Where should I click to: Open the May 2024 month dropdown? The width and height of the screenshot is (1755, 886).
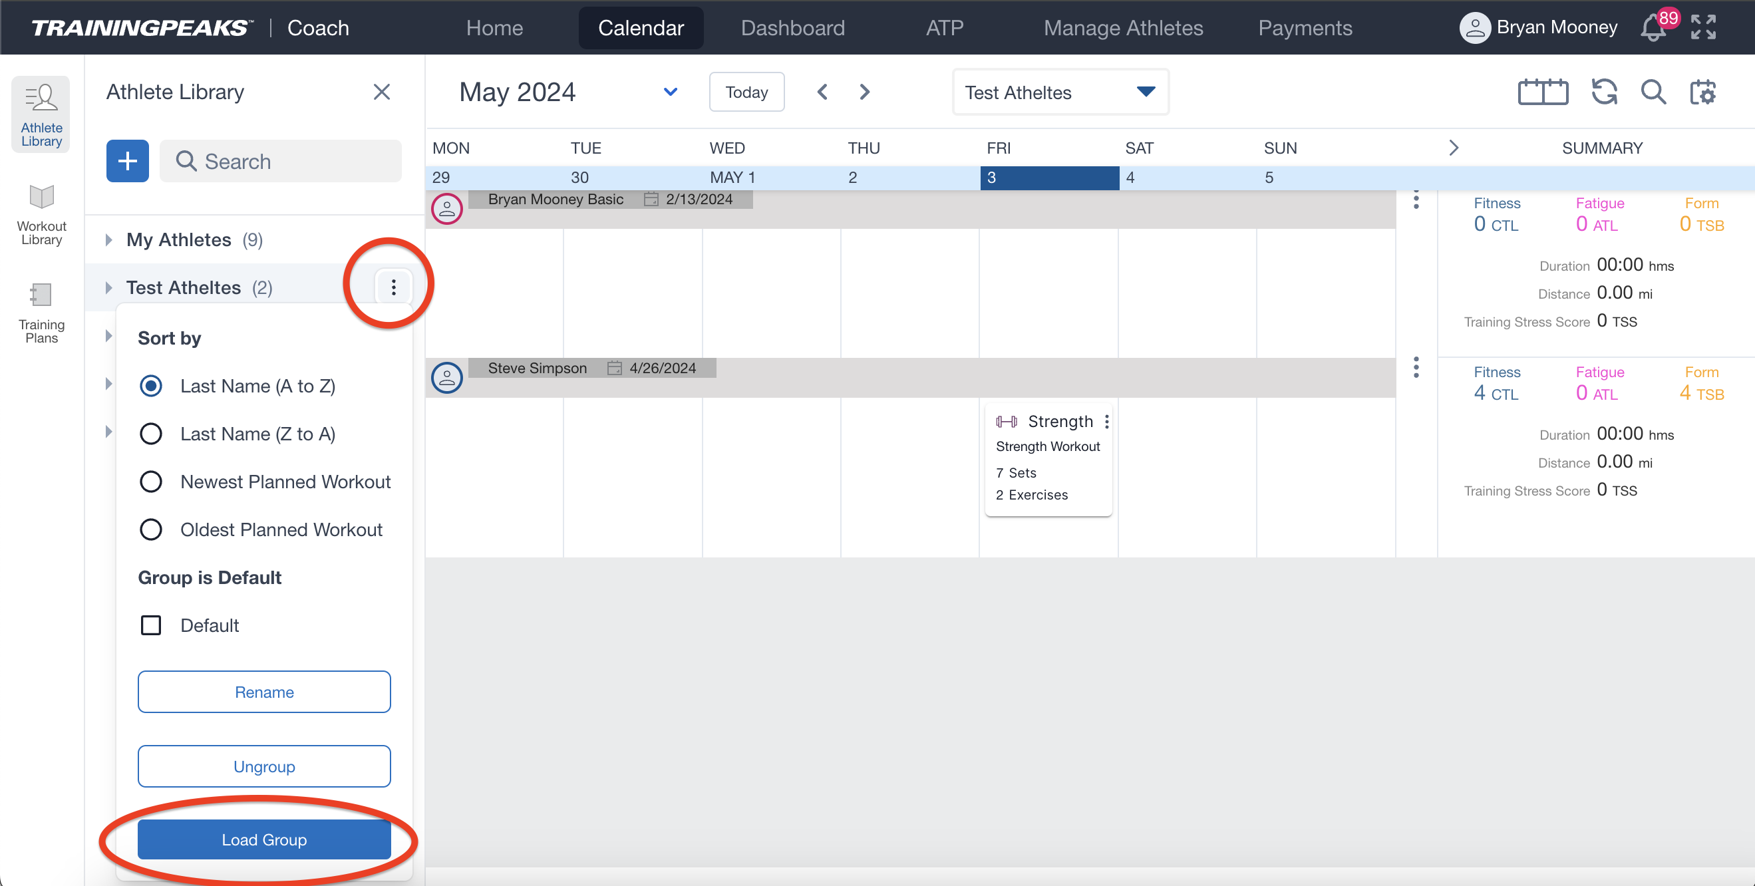[671, 92]
